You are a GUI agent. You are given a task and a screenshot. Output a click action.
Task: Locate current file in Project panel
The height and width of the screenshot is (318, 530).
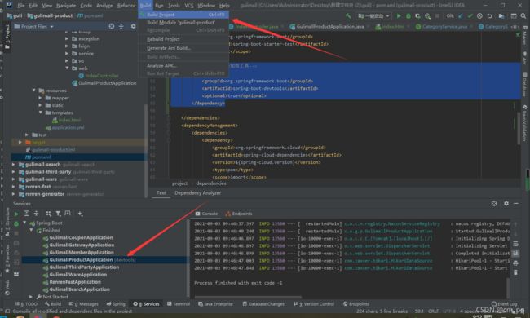[x=112, y=26]
